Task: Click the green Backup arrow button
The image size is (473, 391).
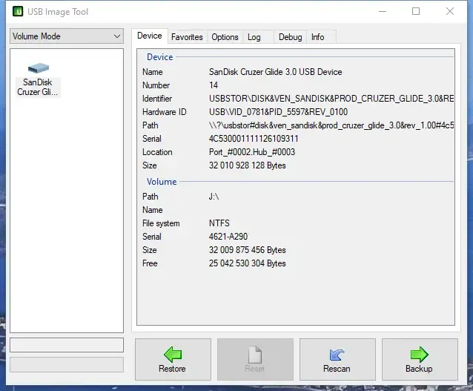Action: click(420, 359)
